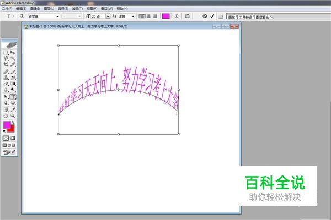The image size is (331, 220).
Task: Click the magenta foreground color swatch
Action: [x=7, y=125]
